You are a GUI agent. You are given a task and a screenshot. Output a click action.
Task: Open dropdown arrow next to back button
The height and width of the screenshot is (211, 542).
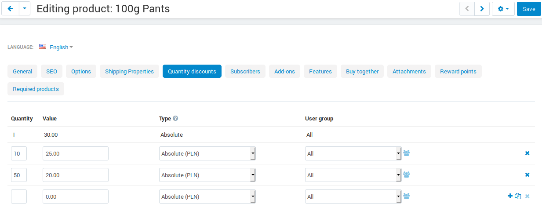pos(25,9)
